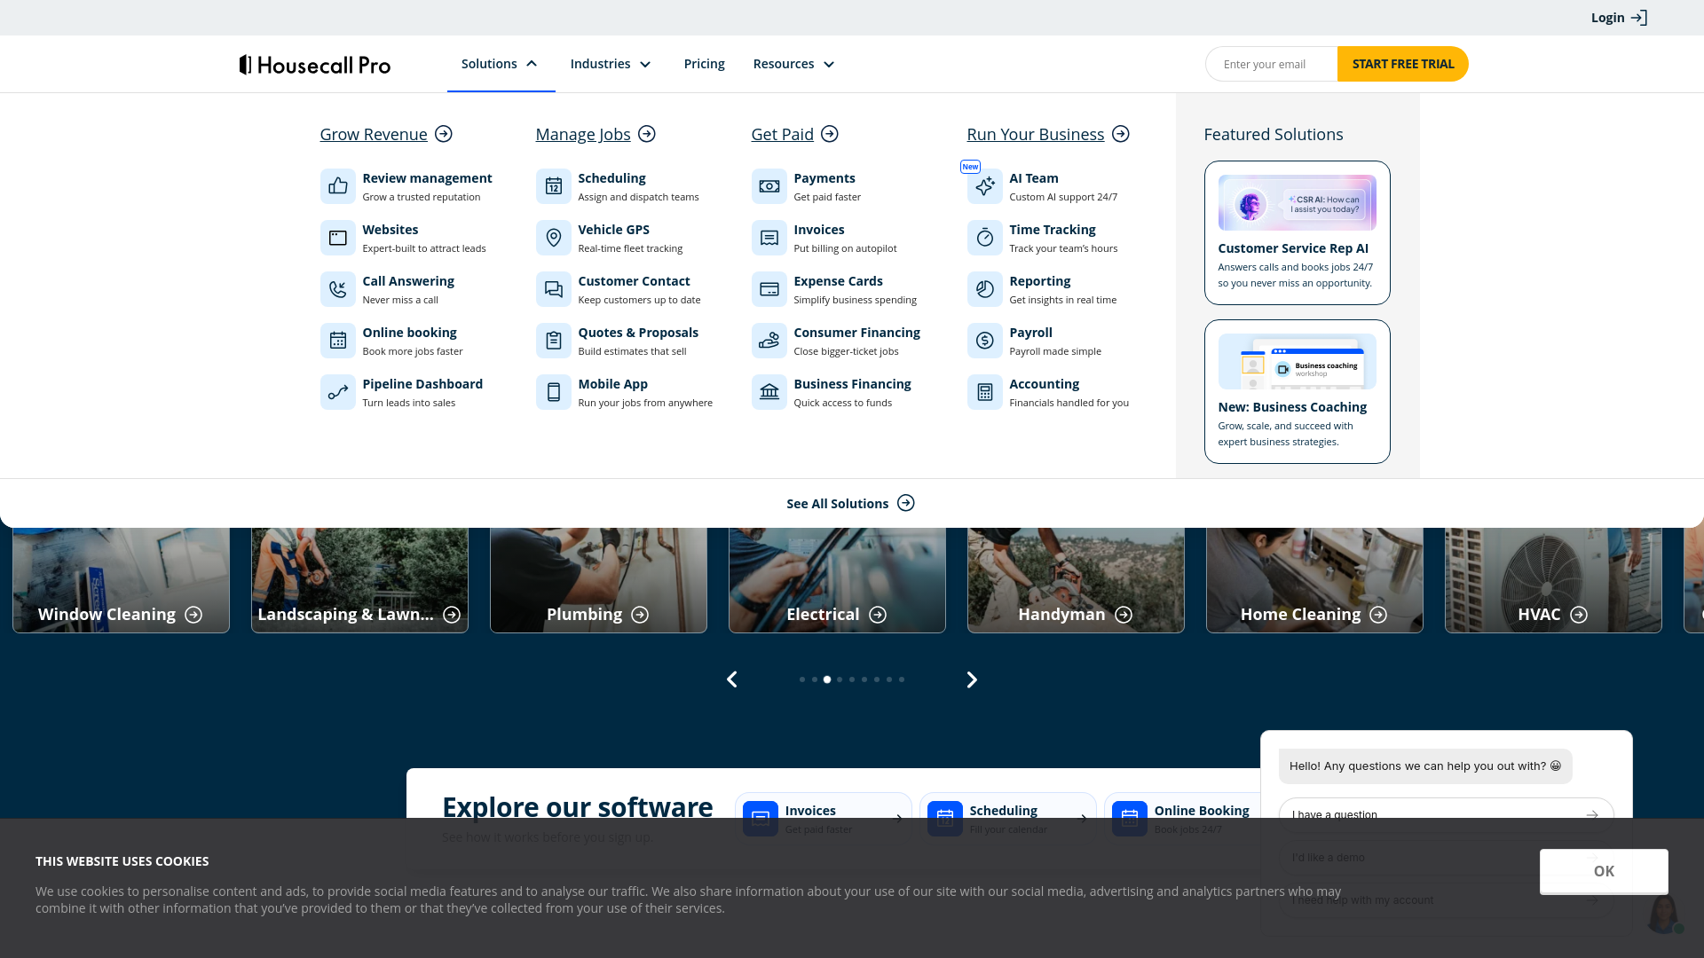The image size is (1704, 958).
Task: Open the Window Cleaning industry card
Action: pyautogui.click(x=121, y=580)
